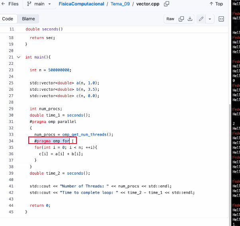Click 'std::vector<double> a(n, 1.0);' line
The height and width of the screenshot is (226, 240).
(x=64, y=83)
